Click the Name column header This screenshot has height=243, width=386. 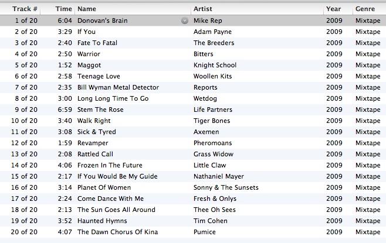click(x=87, y=9)
